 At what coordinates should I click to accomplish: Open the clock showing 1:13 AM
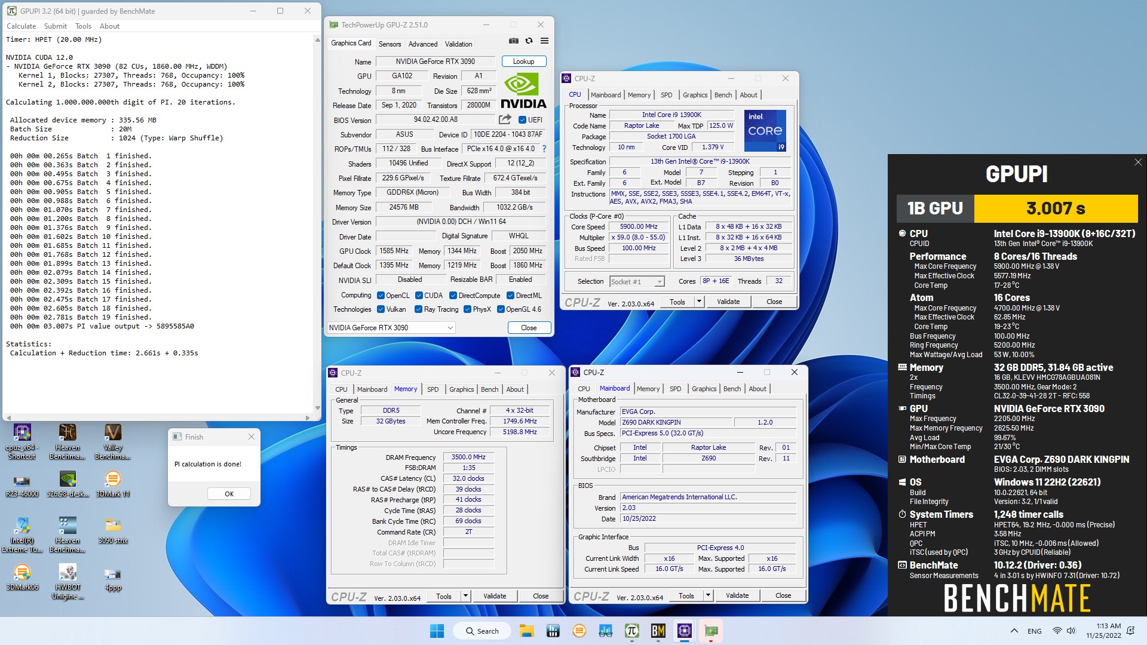pyautogui.click(x=1103, y=631)
